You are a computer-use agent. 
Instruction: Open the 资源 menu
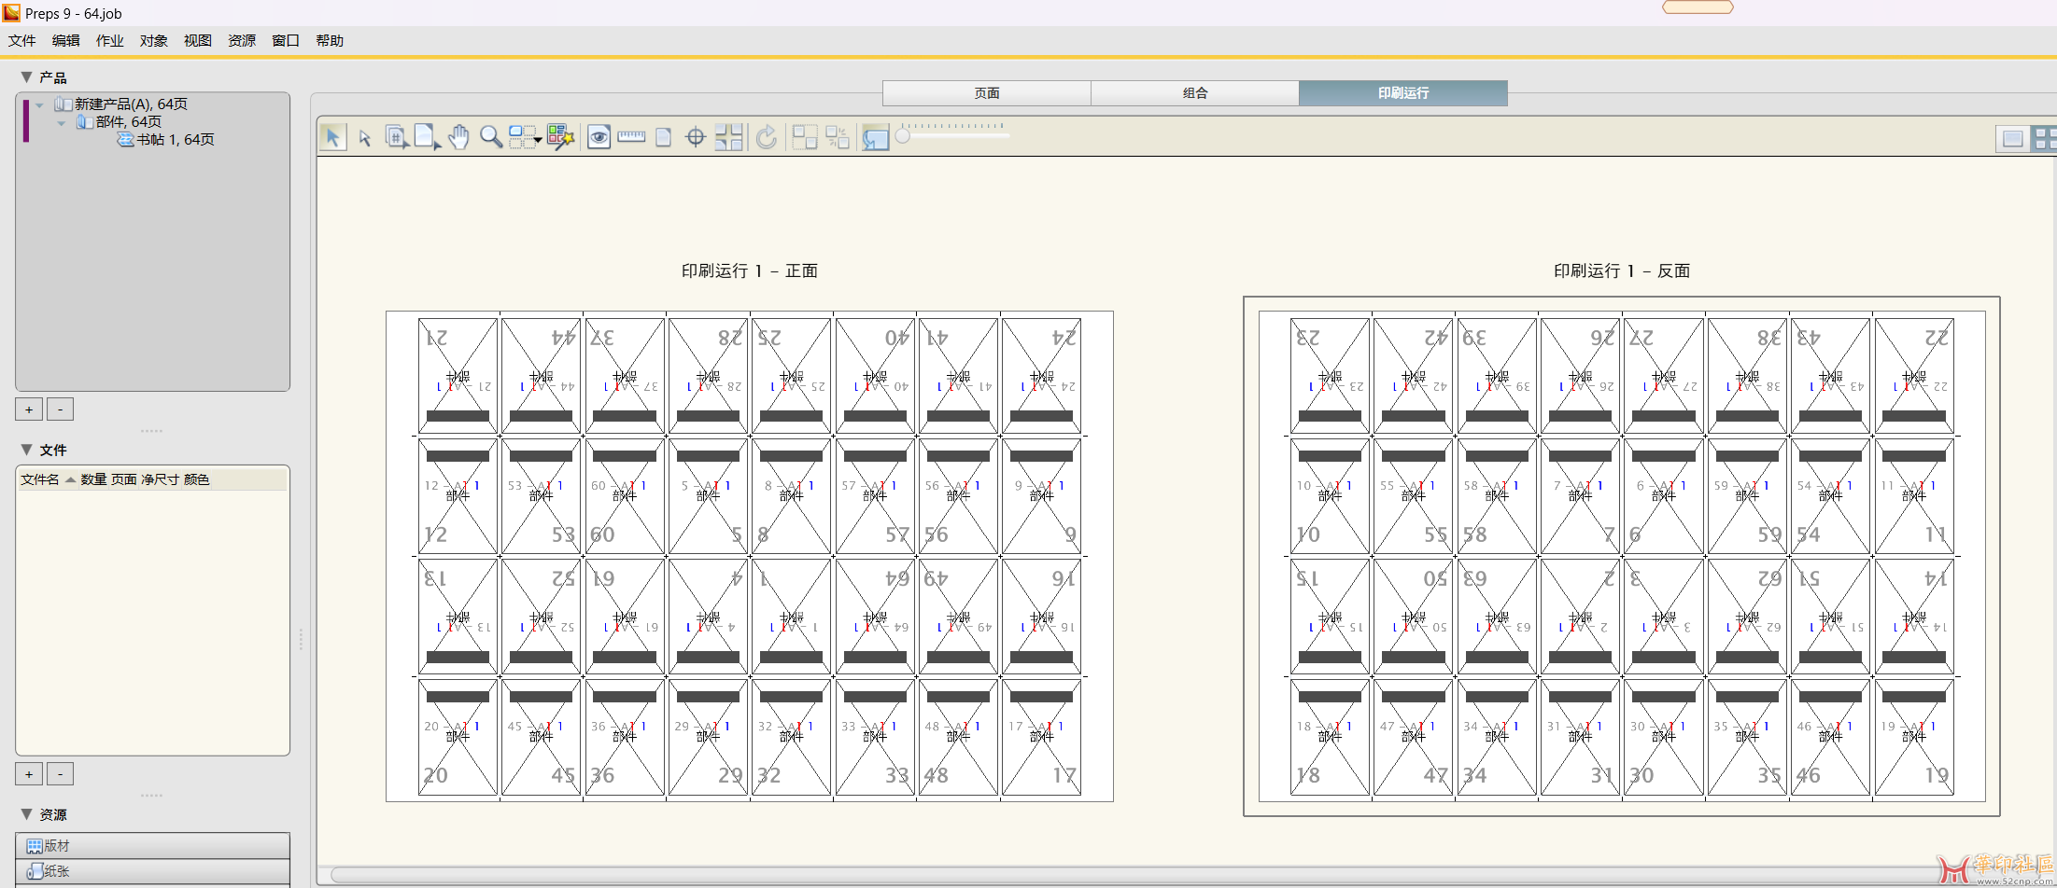(x=241, y=40)
